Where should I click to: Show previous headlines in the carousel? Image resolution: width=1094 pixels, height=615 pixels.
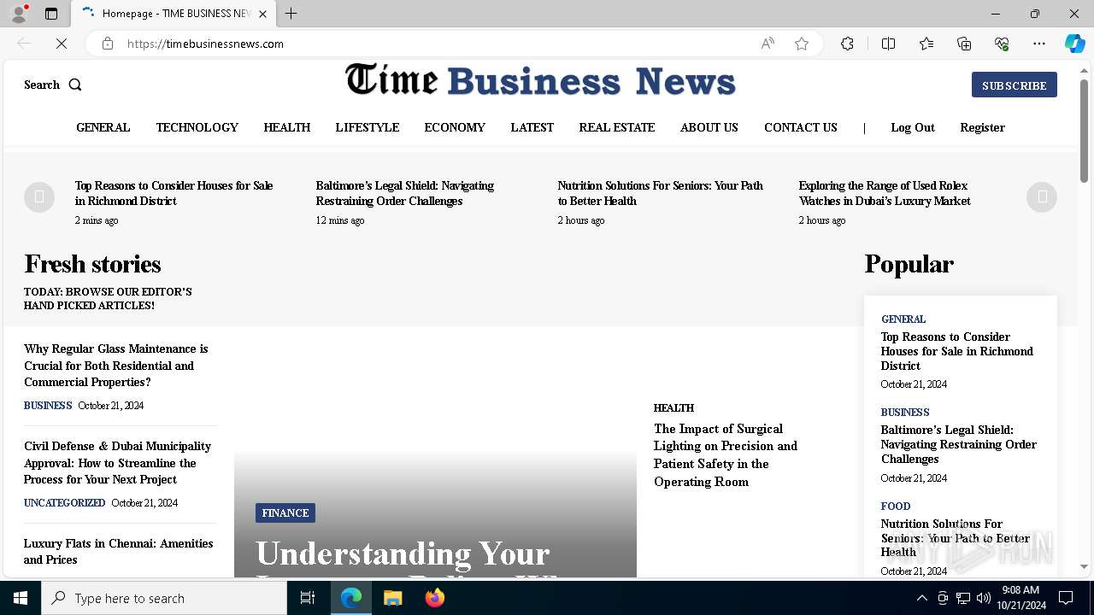(39, 197)
